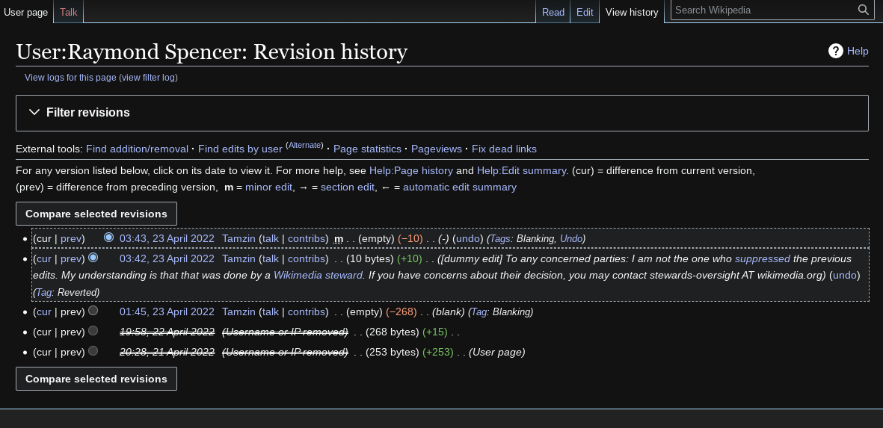Open Tamzin user link on 03:43 row

pos(239,238)
